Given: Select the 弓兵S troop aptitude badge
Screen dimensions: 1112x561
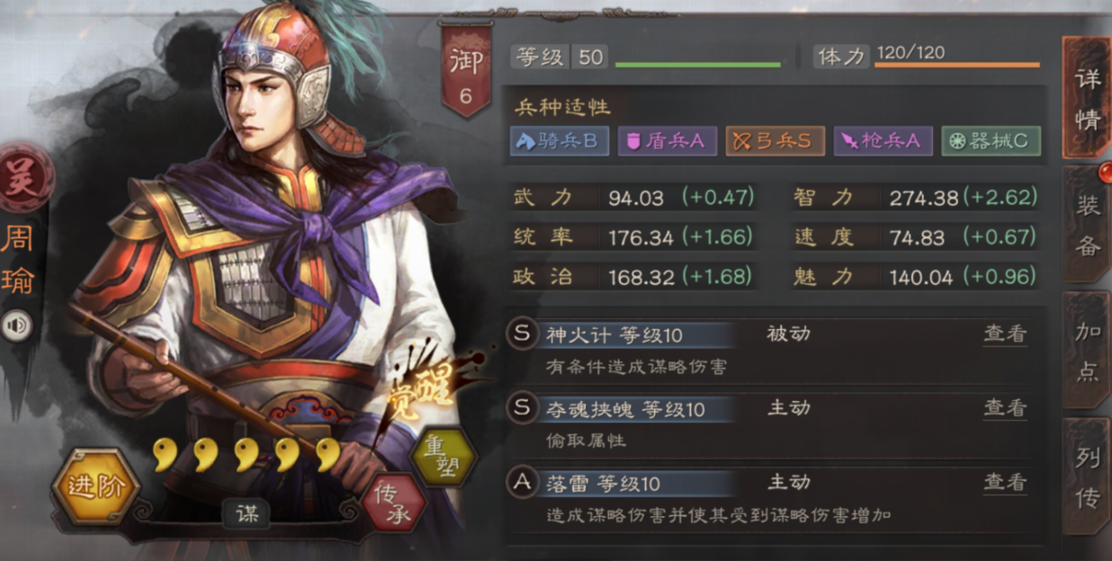Looking at the screenshot, I should (x=775, y=141).
